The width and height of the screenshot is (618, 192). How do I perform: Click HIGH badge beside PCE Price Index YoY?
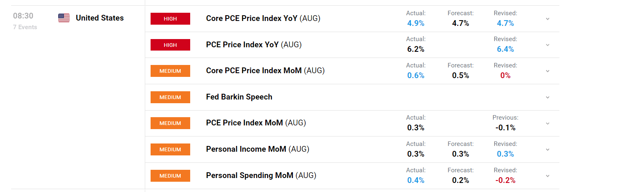170,45
